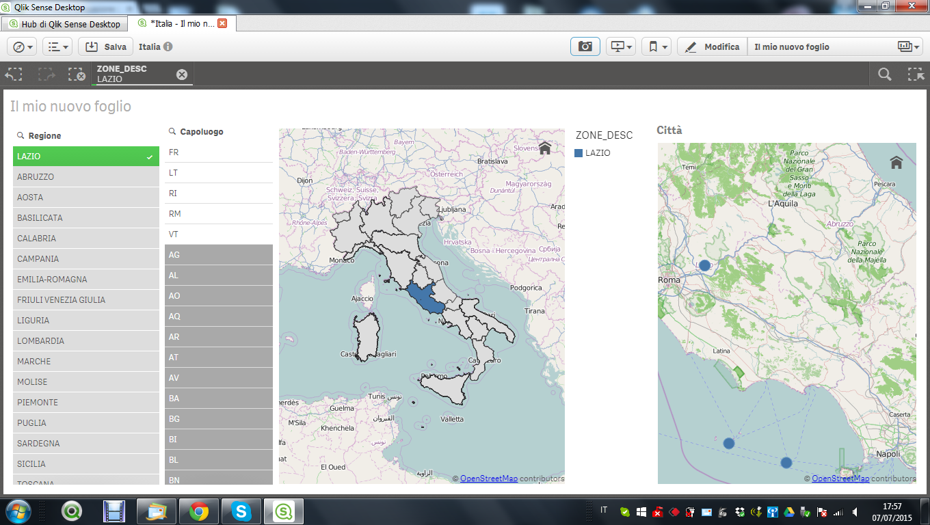Screen dimensions: 930x525
Task: Select AOSTA in Regione list
Action: coord(86,198)
